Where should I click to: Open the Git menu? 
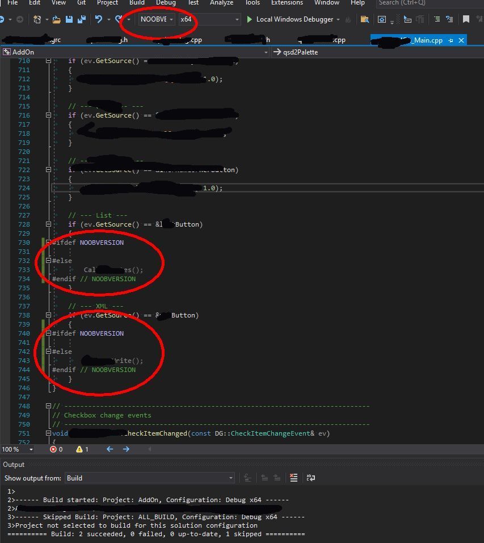pos(81,3)
